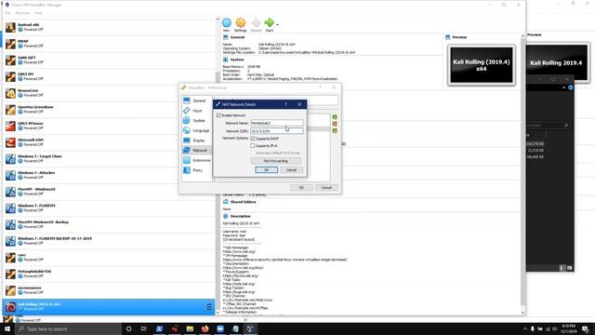
Task: Open the Kali Rolling row tools menu icon
Action: [x=208, y=307]
